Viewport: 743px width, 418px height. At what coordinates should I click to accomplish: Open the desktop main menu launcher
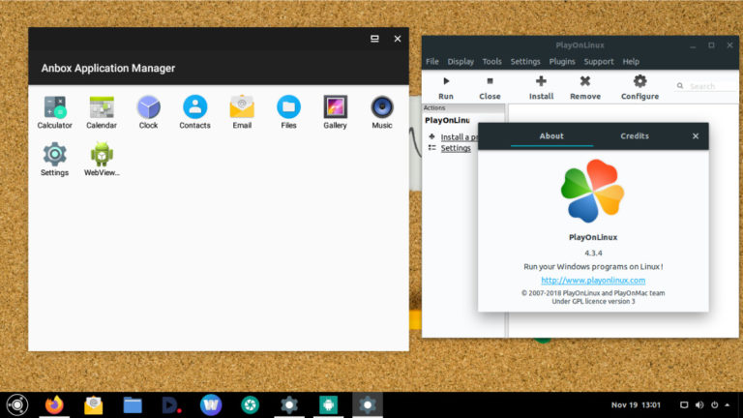click(x=17, y=404)
